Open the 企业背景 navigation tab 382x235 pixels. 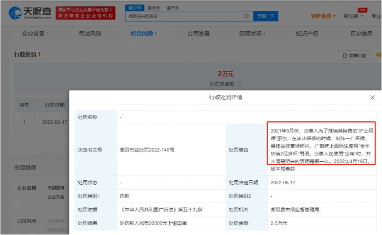coord(35,34)
